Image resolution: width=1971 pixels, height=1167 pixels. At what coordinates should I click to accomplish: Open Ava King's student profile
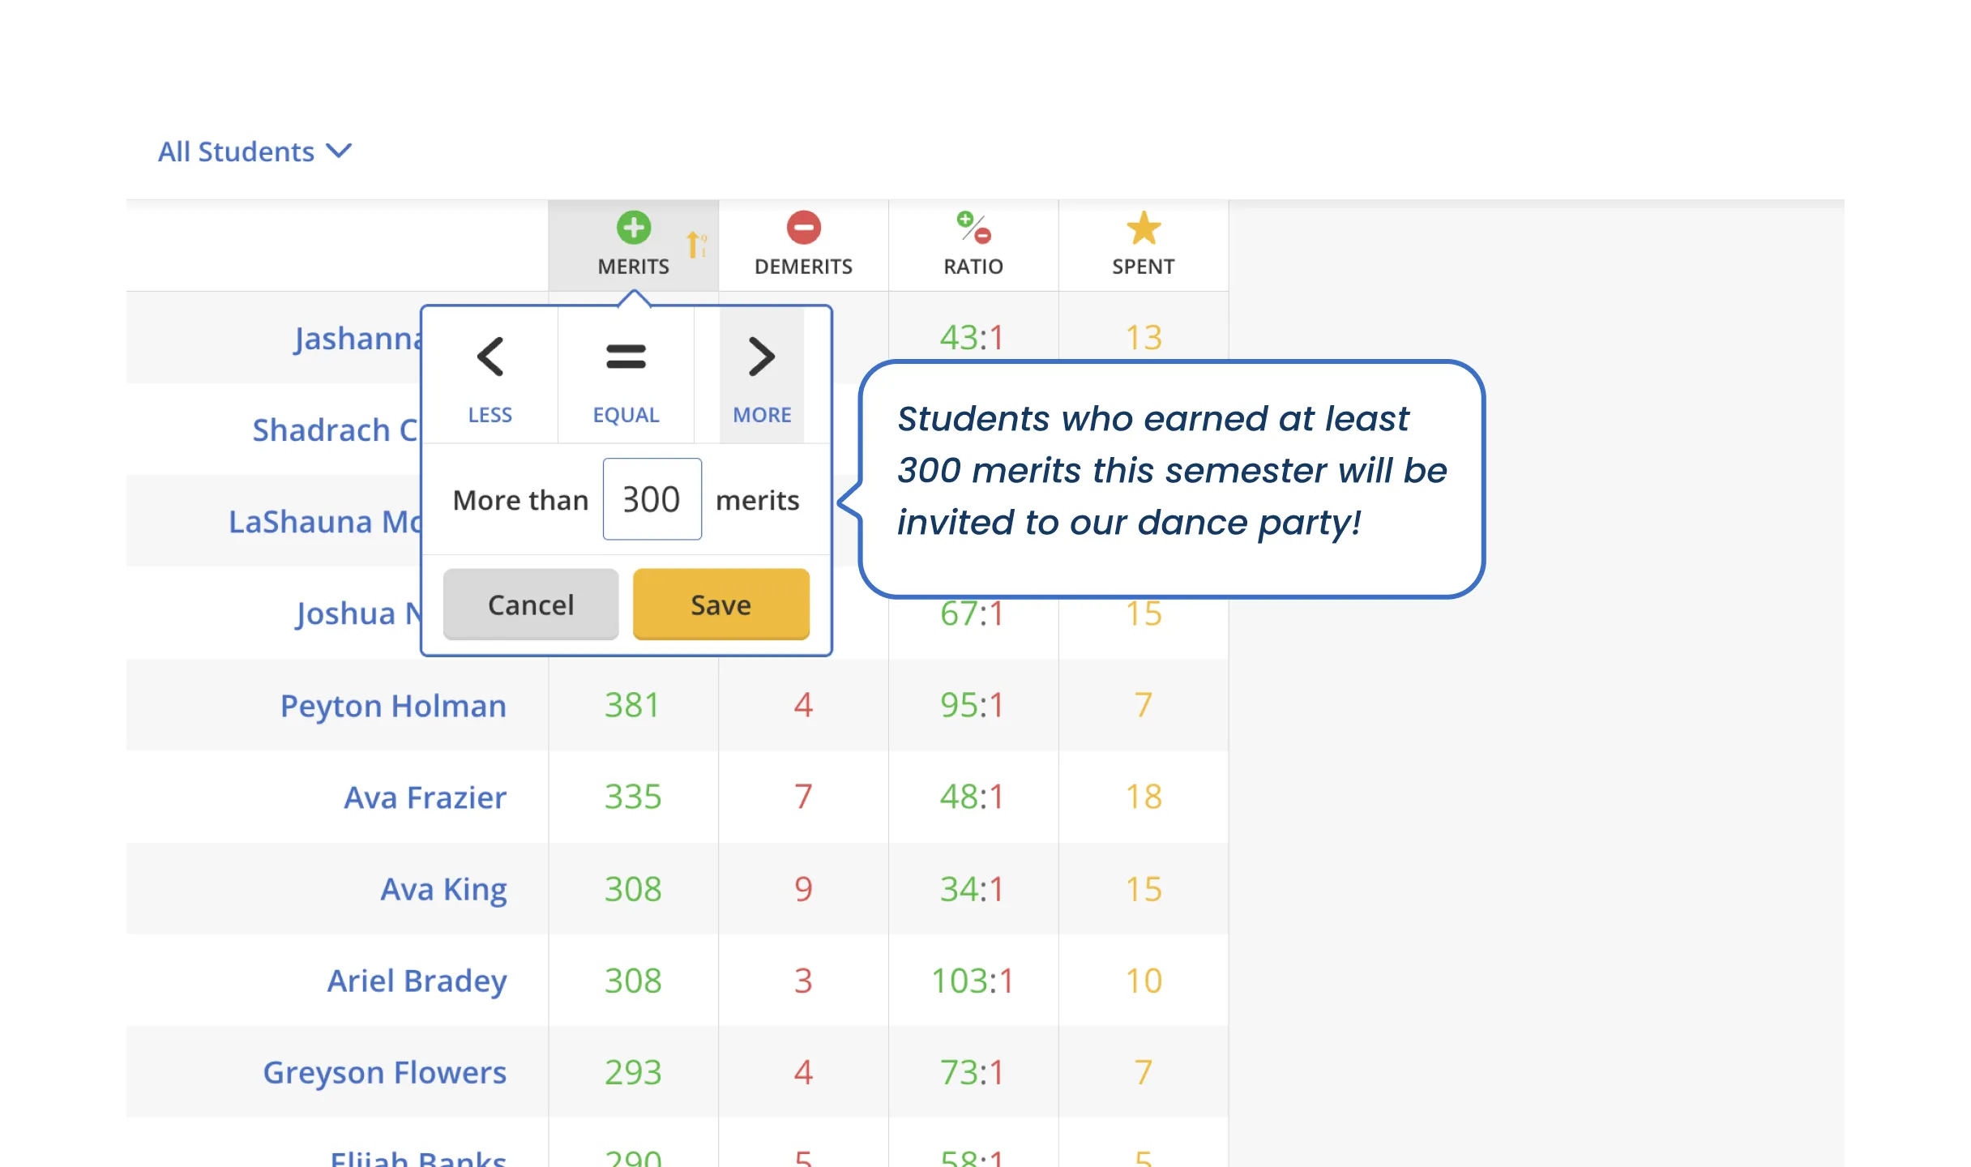pyautogui.click(x=444, y=890)
